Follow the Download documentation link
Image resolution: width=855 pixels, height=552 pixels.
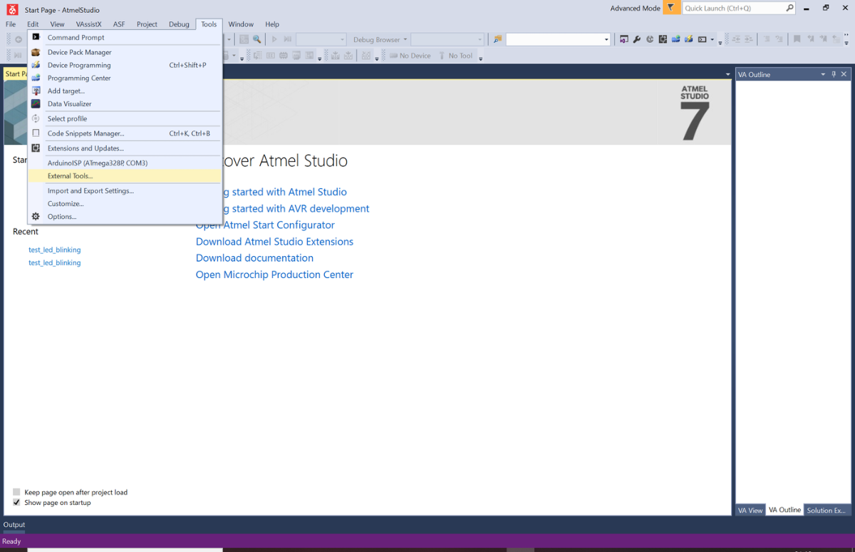click(x=254, y=258)
